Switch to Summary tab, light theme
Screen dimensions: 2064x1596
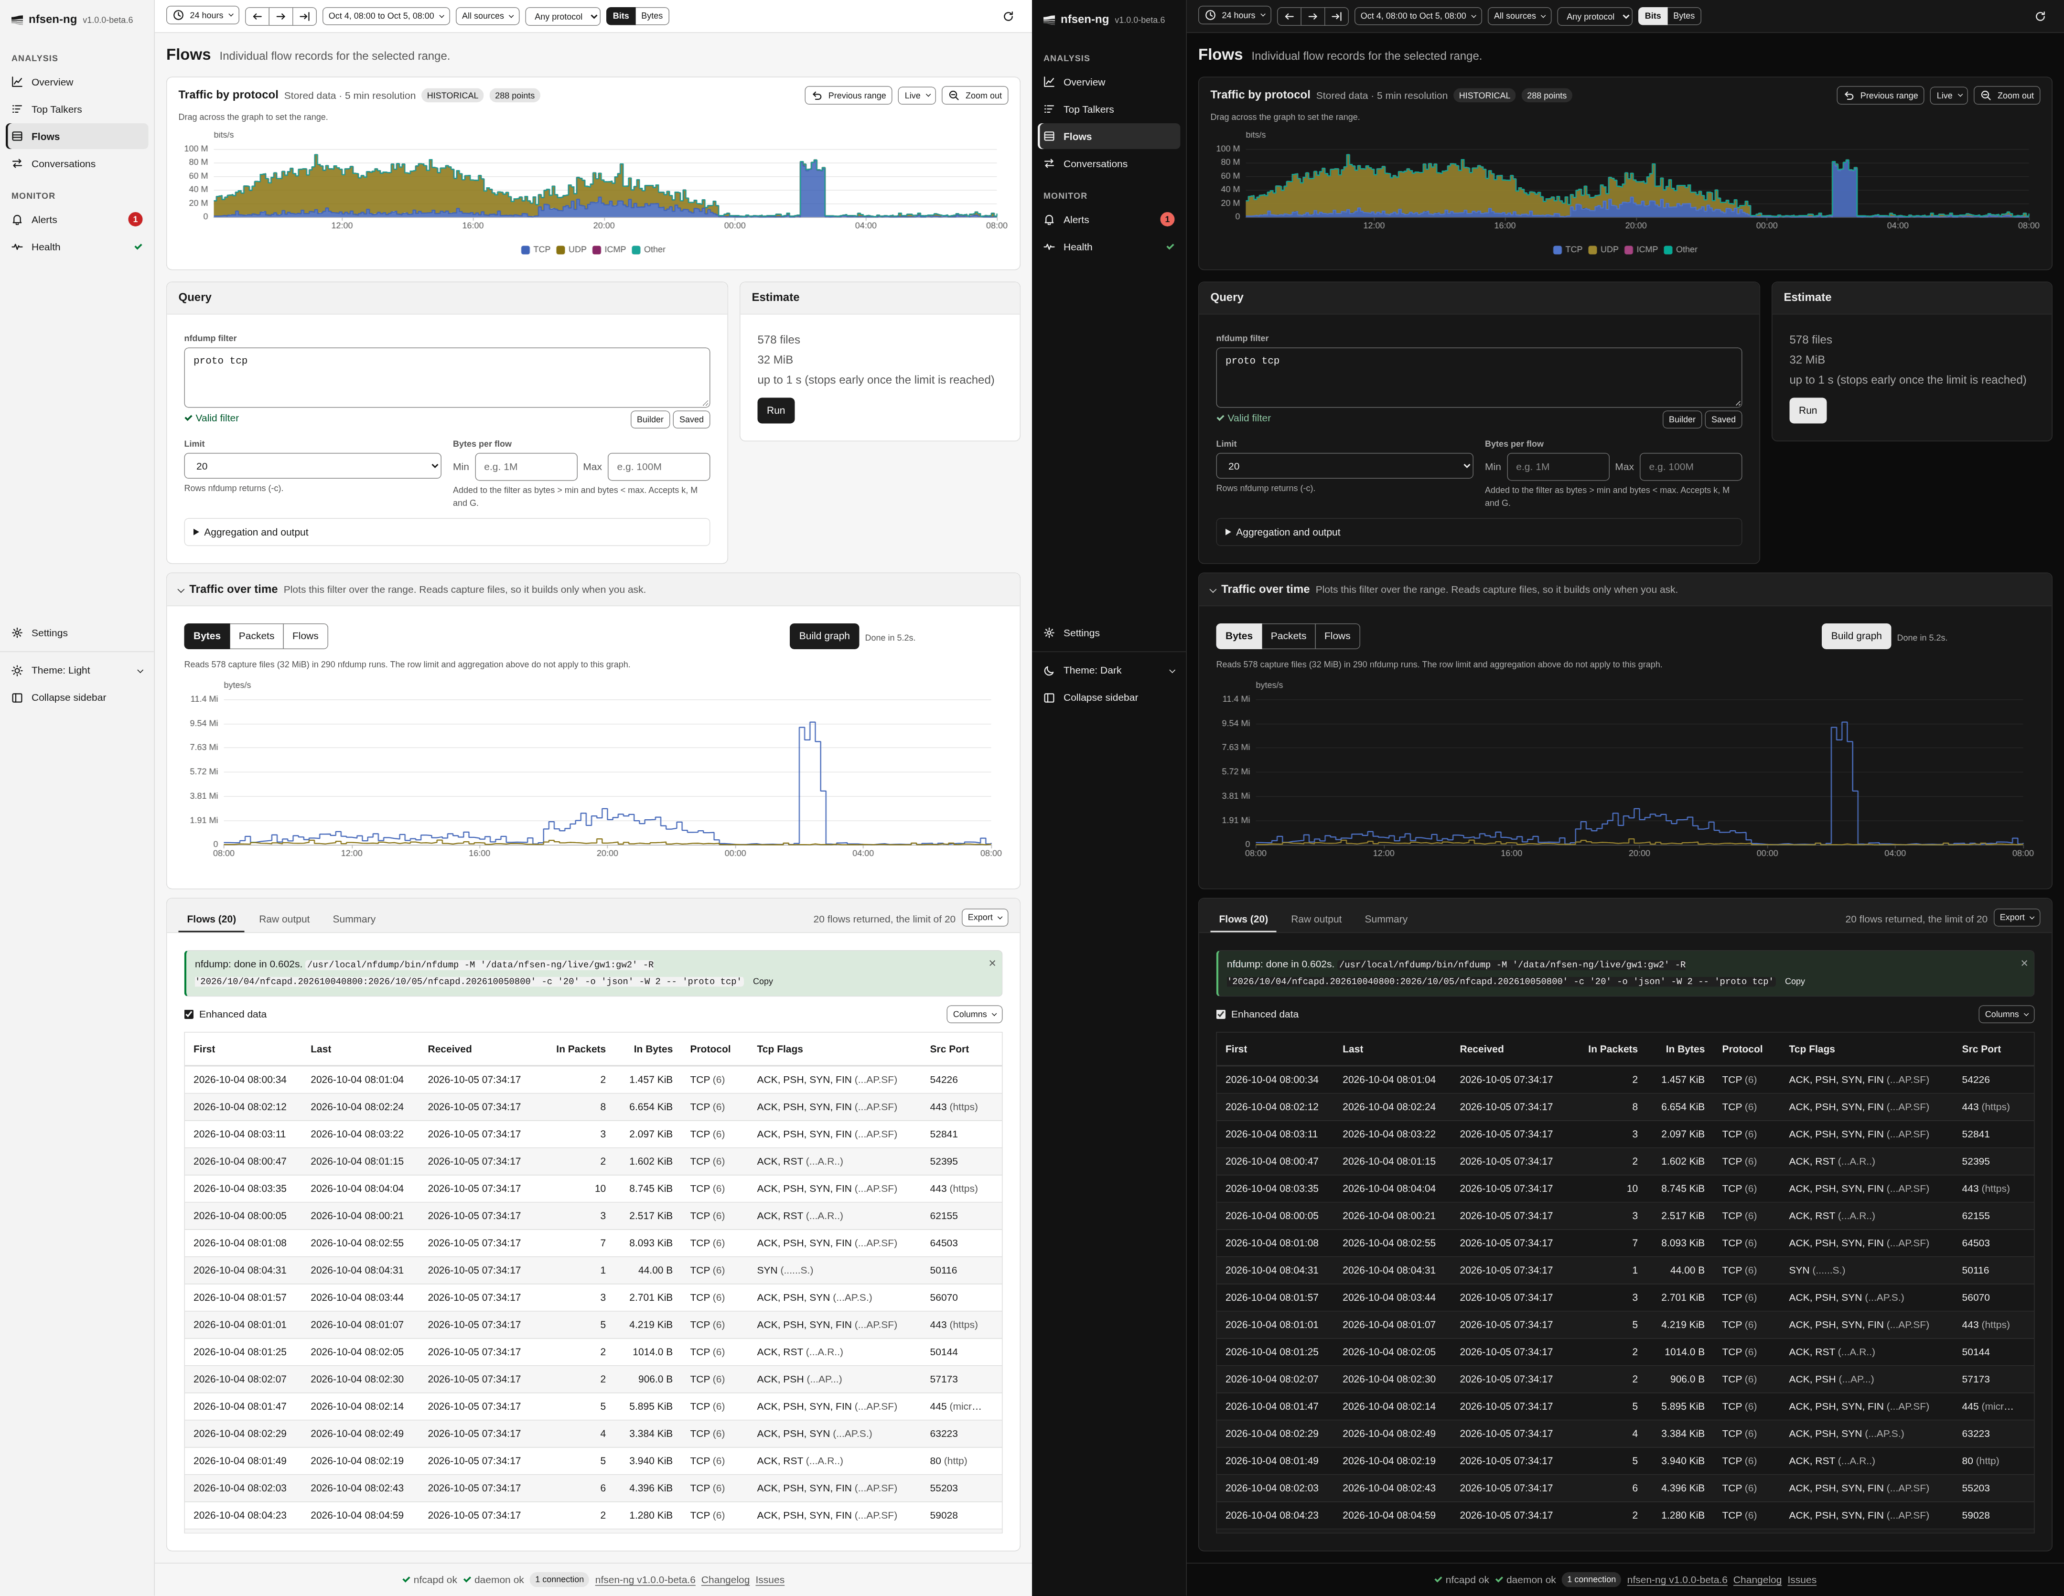point(355,920)
